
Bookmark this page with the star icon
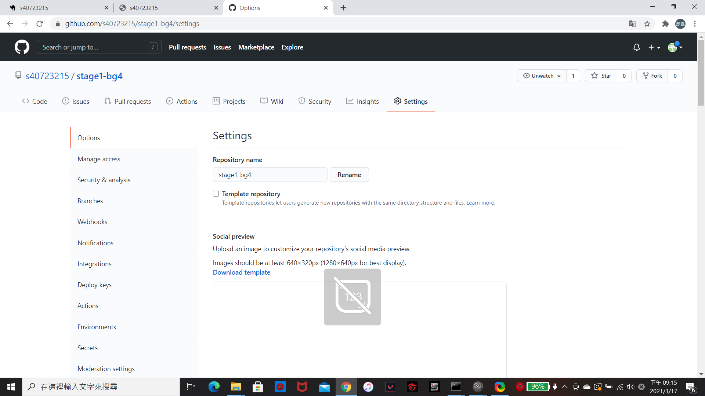pos(647,24)
